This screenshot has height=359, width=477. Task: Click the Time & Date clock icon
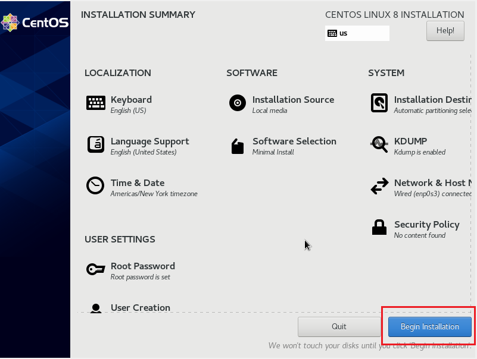(95, 185)
